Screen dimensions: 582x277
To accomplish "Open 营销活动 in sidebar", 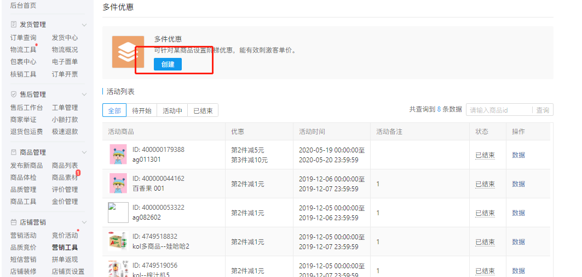I will coord(24,235).
